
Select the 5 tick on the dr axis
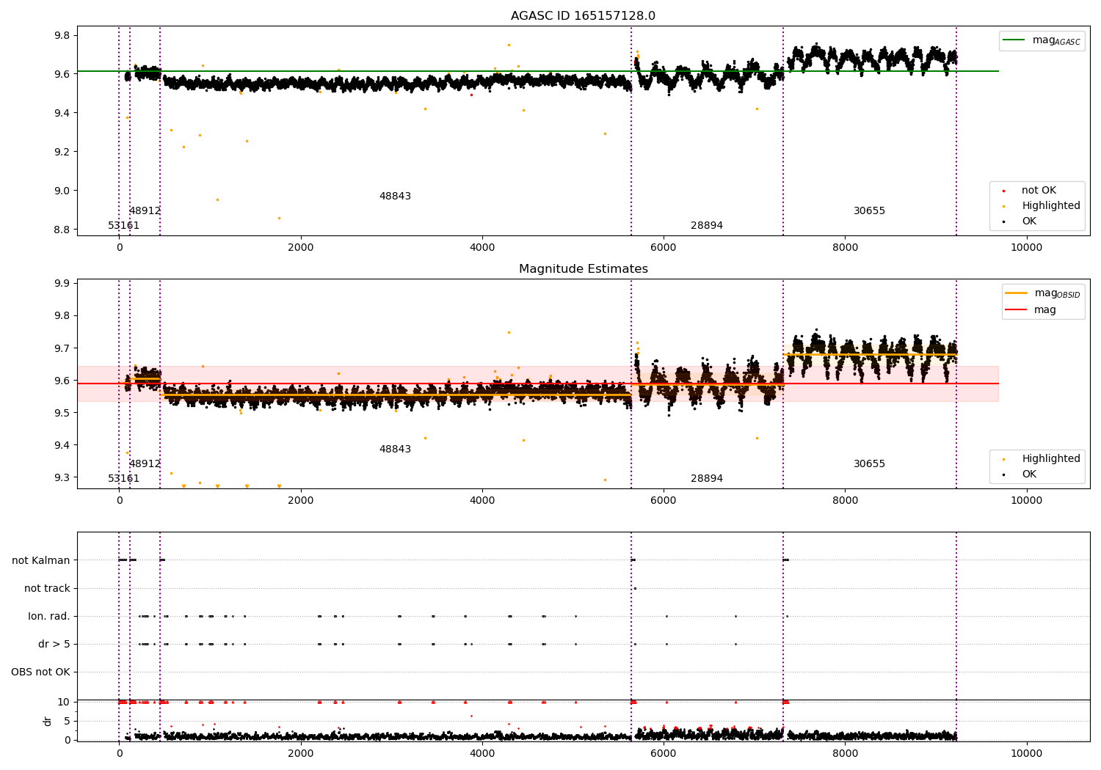tap(67, 721)
